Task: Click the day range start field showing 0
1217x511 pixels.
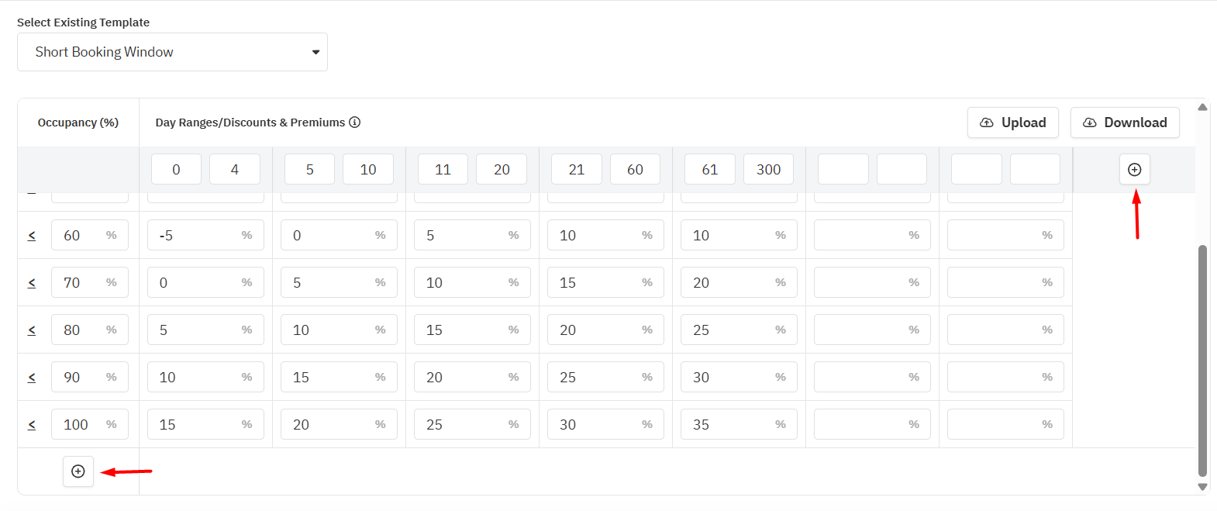Action: click(x=176, y=170)
